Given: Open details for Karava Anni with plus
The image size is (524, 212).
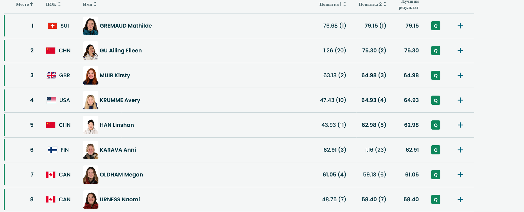Looking at the screenshot, I should coord(460,150).
